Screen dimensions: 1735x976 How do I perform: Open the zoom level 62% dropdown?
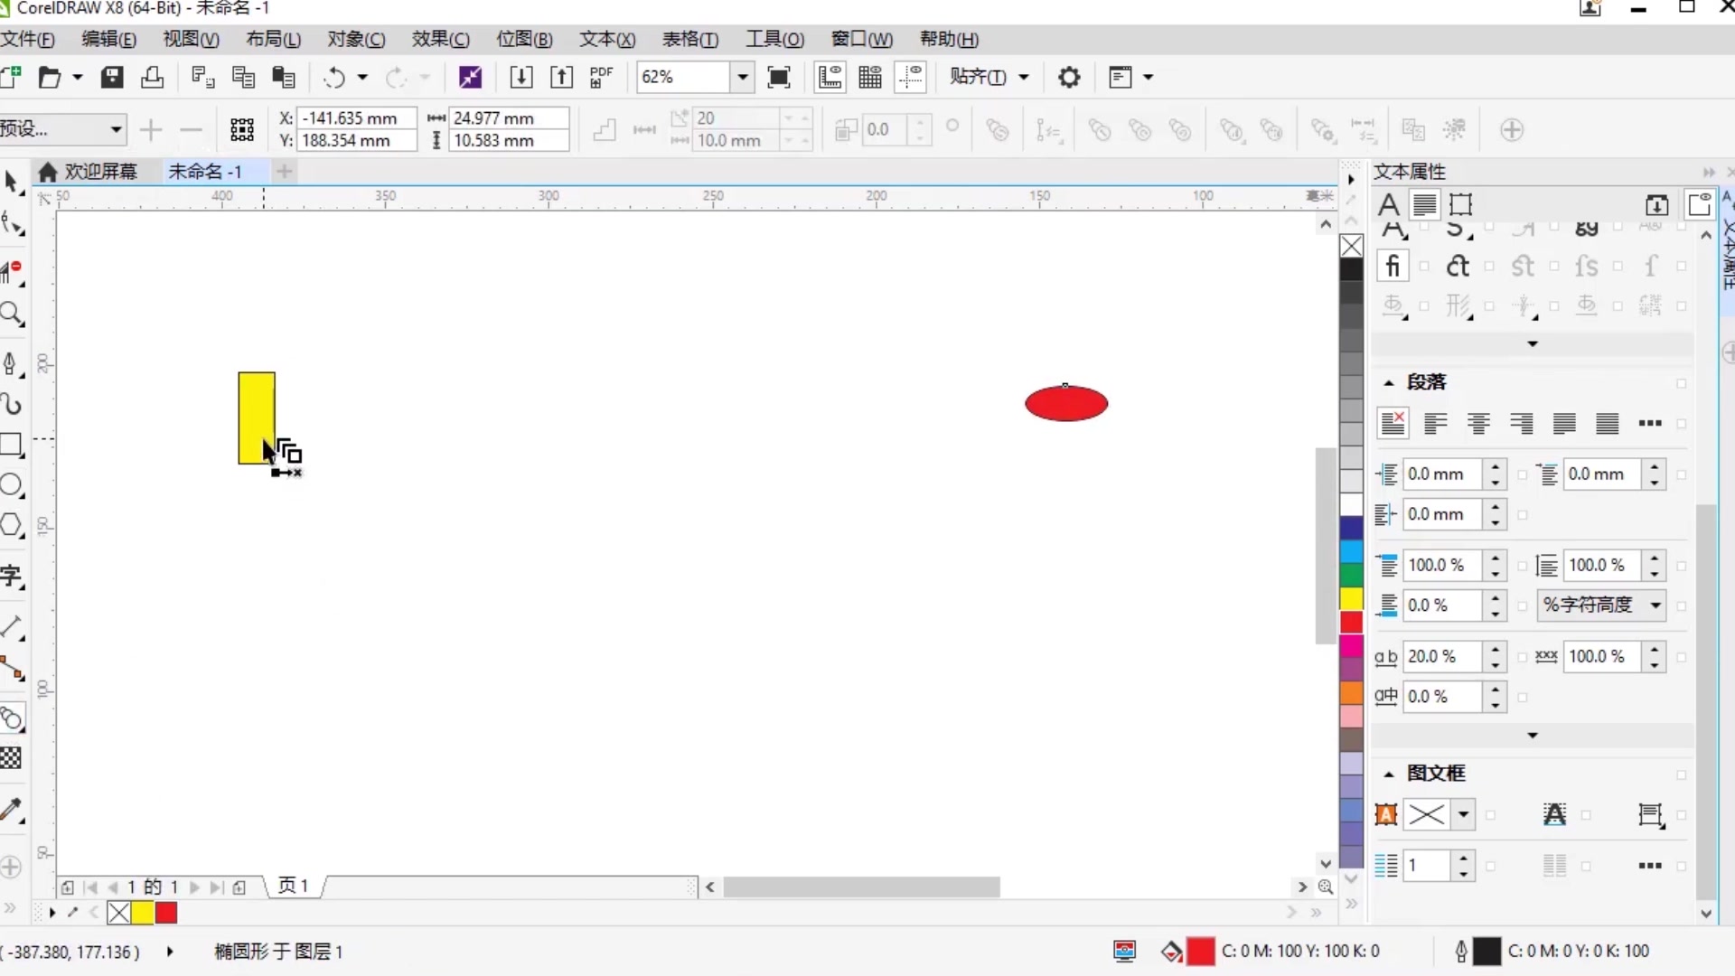coord(742,77)
